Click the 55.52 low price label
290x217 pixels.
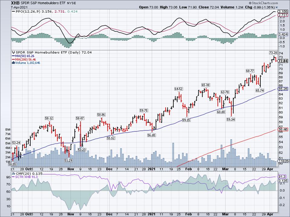pyautogui.click(x=110, y=138)
